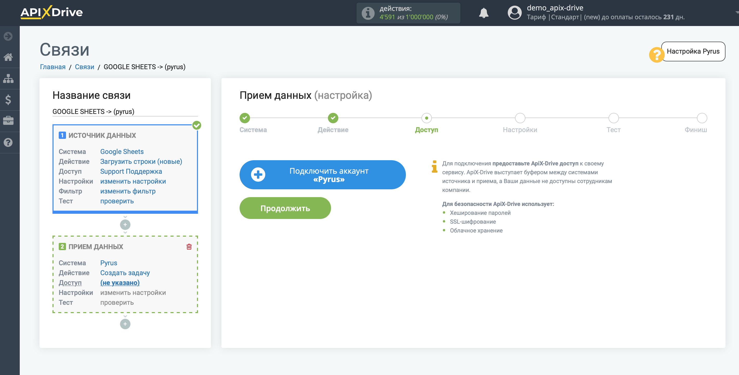Open the Home icon in the sidebar
739x375 pixels.
8,57
